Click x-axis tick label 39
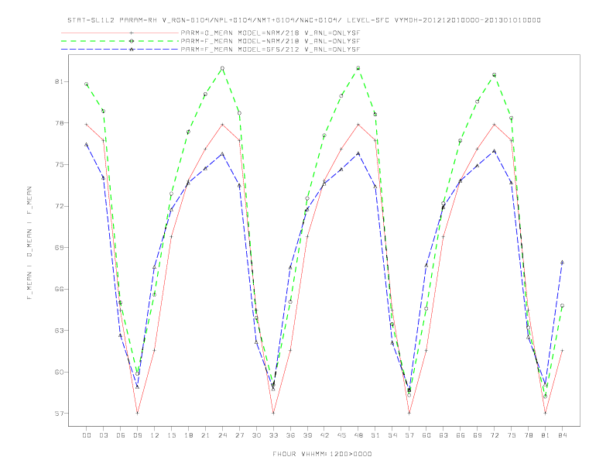This screenshot has width=613, height=474. 308,435
